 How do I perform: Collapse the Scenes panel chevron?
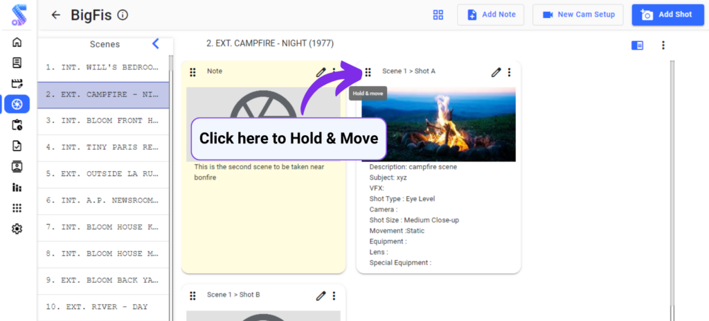[x=156, y=44]
